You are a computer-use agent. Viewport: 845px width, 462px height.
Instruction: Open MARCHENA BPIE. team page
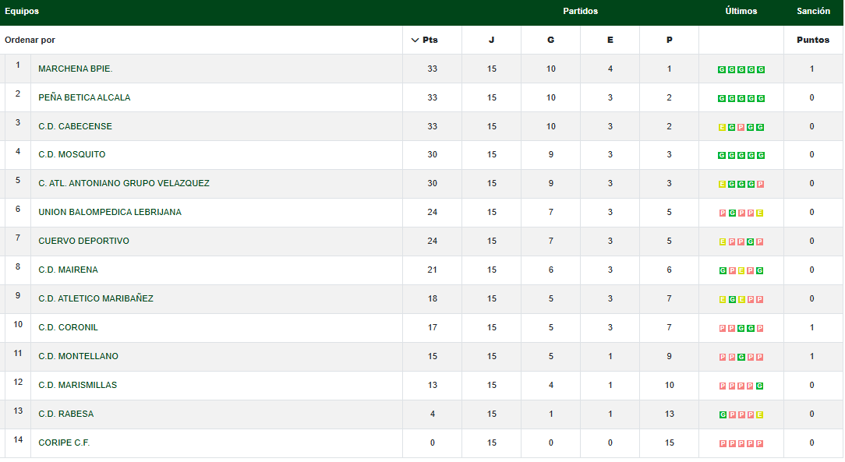76,69
